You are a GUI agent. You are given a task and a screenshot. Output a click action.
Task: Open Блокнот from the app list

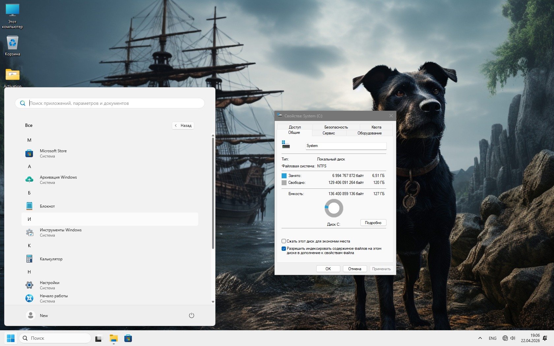pyautogui.click(x=47, y=206)
